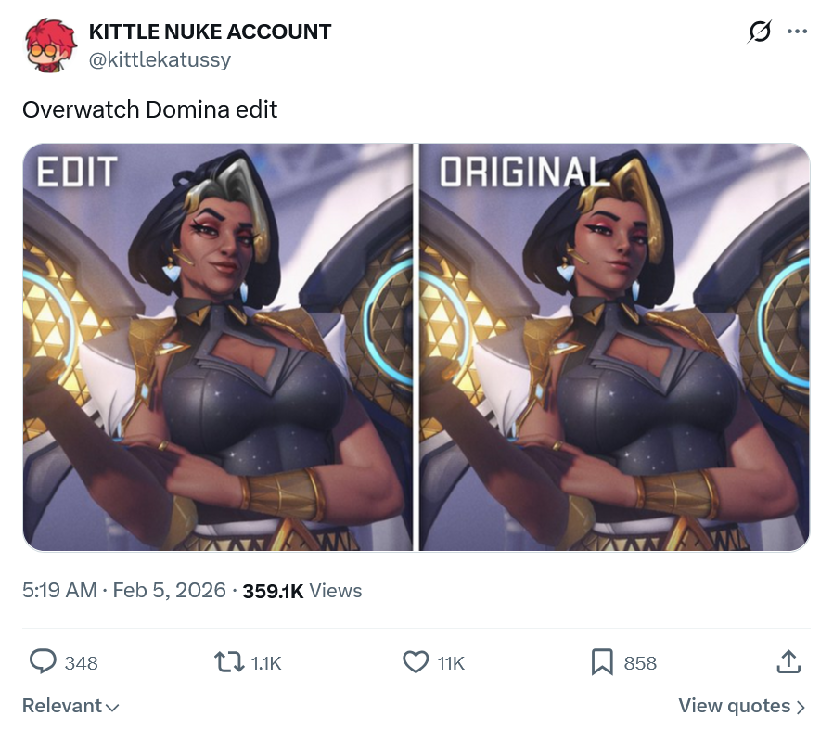Click the 359.1K Views count
Image resolution: width=833 pixels, height=729 pixels.
(x=301, y=591)
